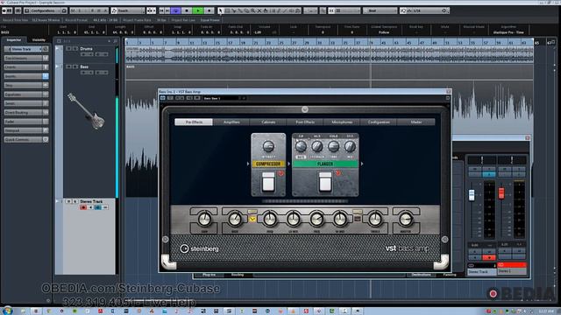The width and height of the screenshot is (561, 315).
Task: Click the green Play transport button
Action: tap(198, 10)
